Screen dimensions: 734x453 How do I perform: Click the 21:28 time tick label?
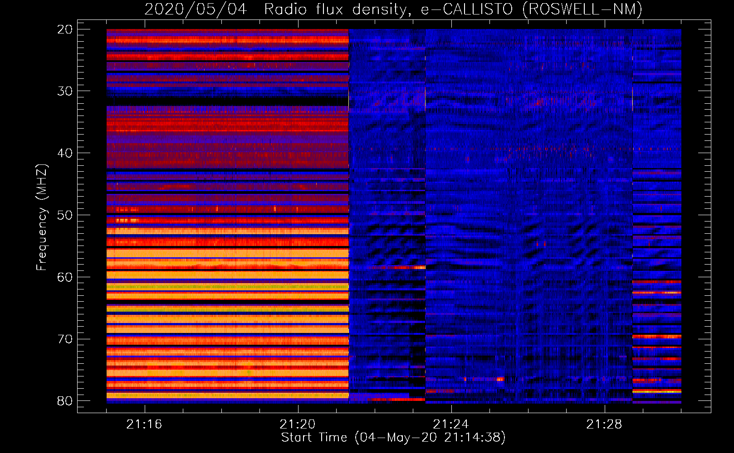point(604,424)
